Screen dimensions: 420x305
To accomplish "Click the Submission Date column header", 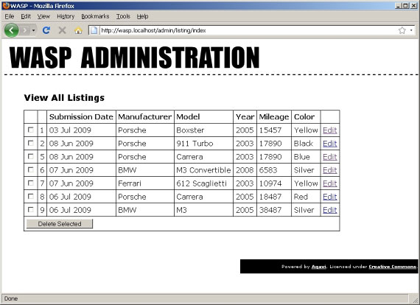I will coord(81,116).
